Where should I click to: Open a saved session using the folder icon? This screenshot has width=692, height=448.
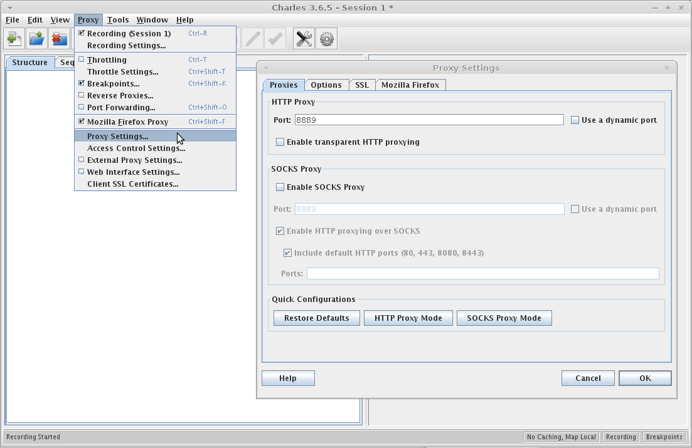(x=36, y=38)
